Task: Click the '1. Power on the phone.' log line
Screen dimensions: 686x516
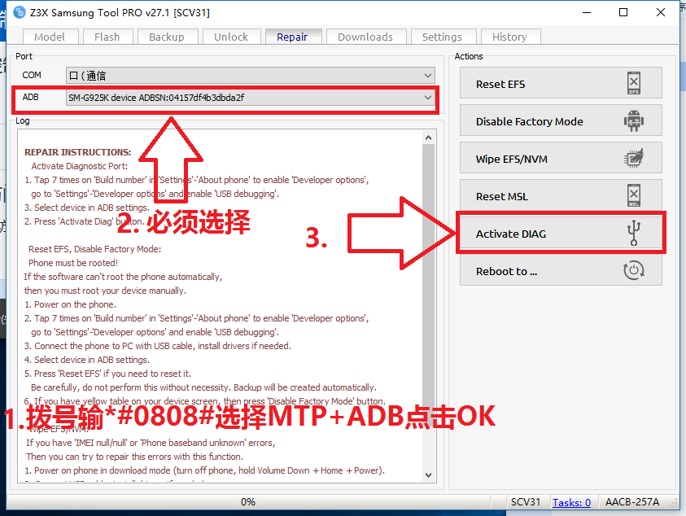Action: coord(70,304)
